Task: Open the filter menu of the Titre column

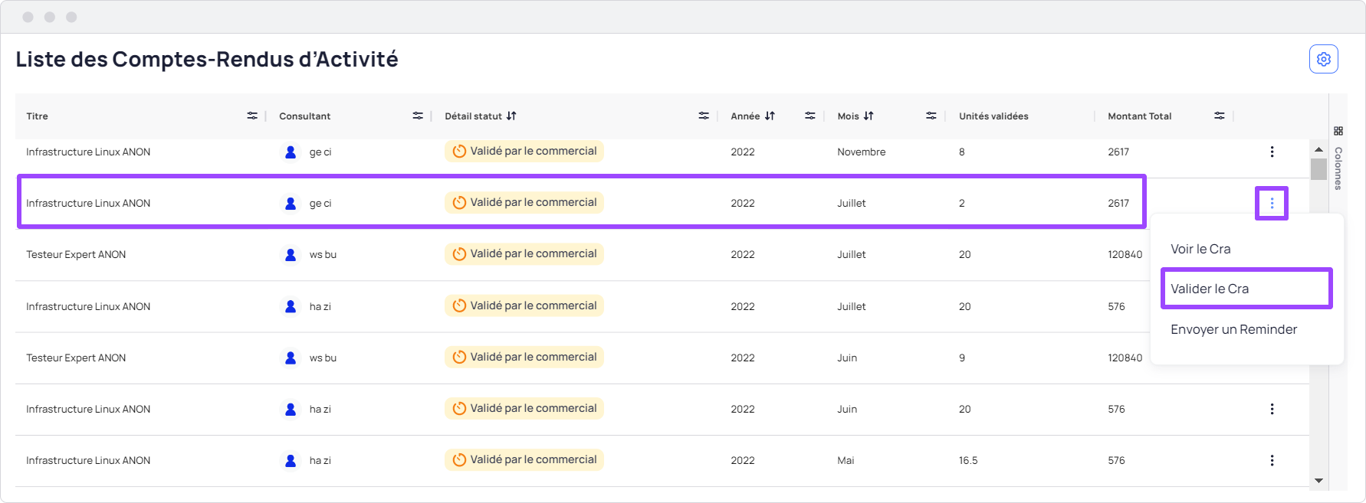Action: pyautogui.click(x=252, y=116)
